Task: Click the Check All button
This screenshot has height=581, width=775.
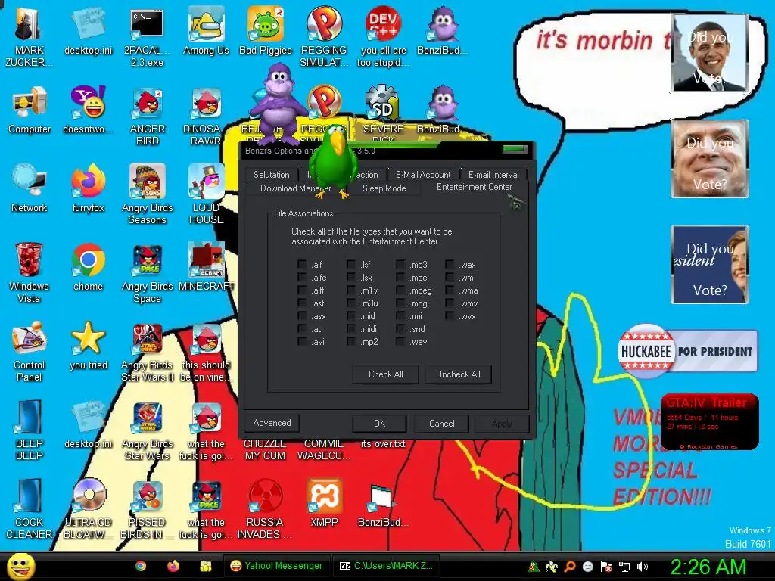Action: (385, 374)
